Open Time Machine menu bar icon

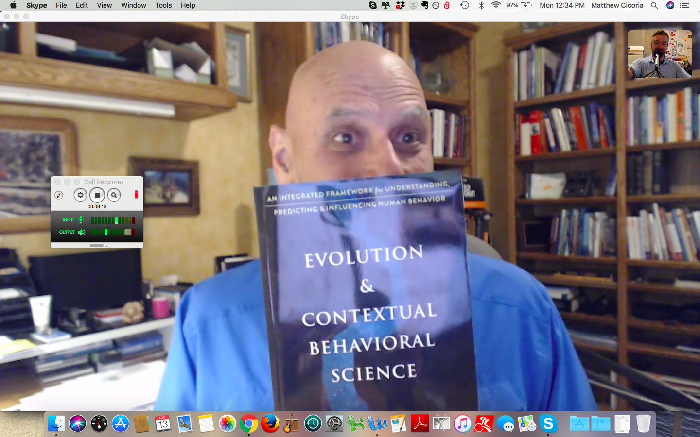tap(464, 5)
